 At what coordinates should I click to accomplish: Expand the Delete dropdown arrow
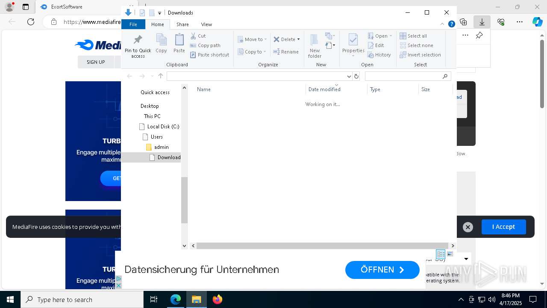click(x=298, y=39)
